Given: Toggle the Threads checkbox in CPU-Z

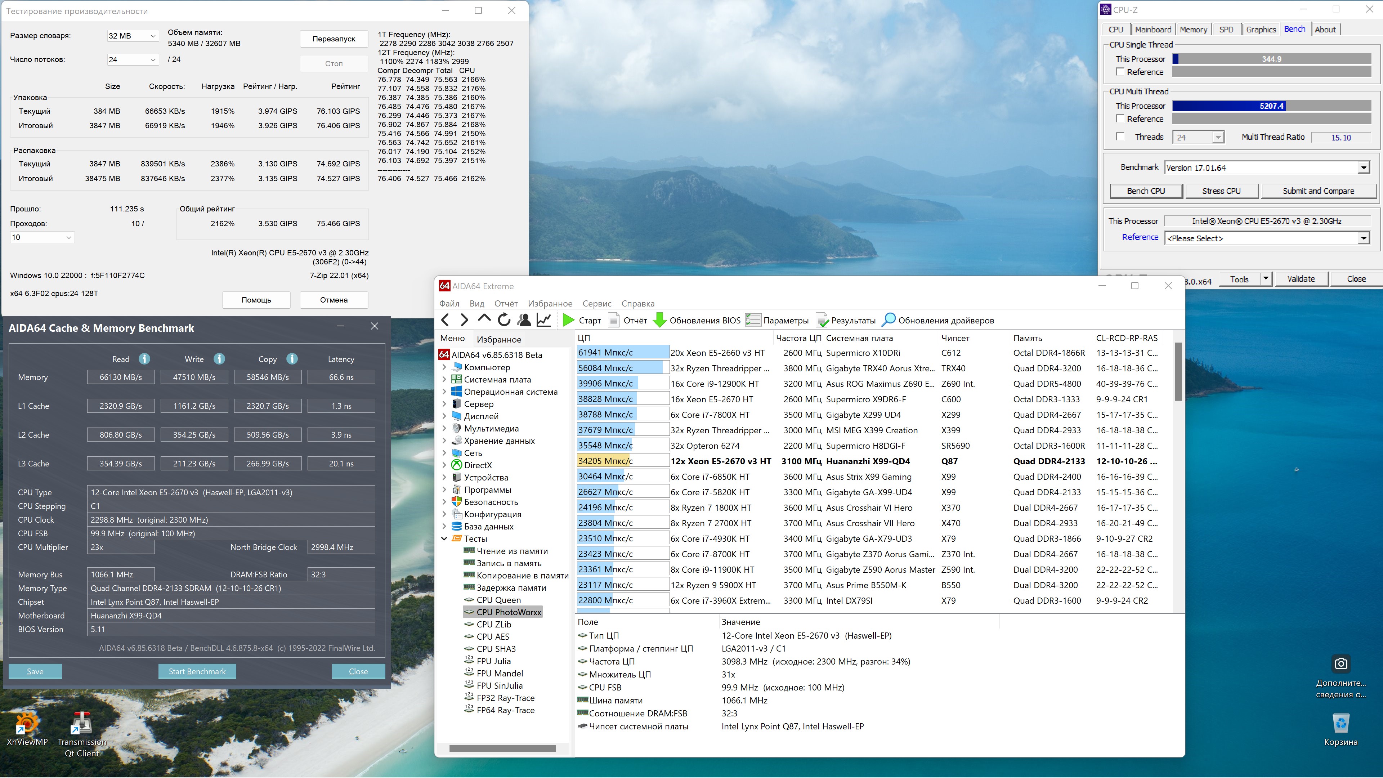Looking at the screenshot, I should coord(1120,137).
